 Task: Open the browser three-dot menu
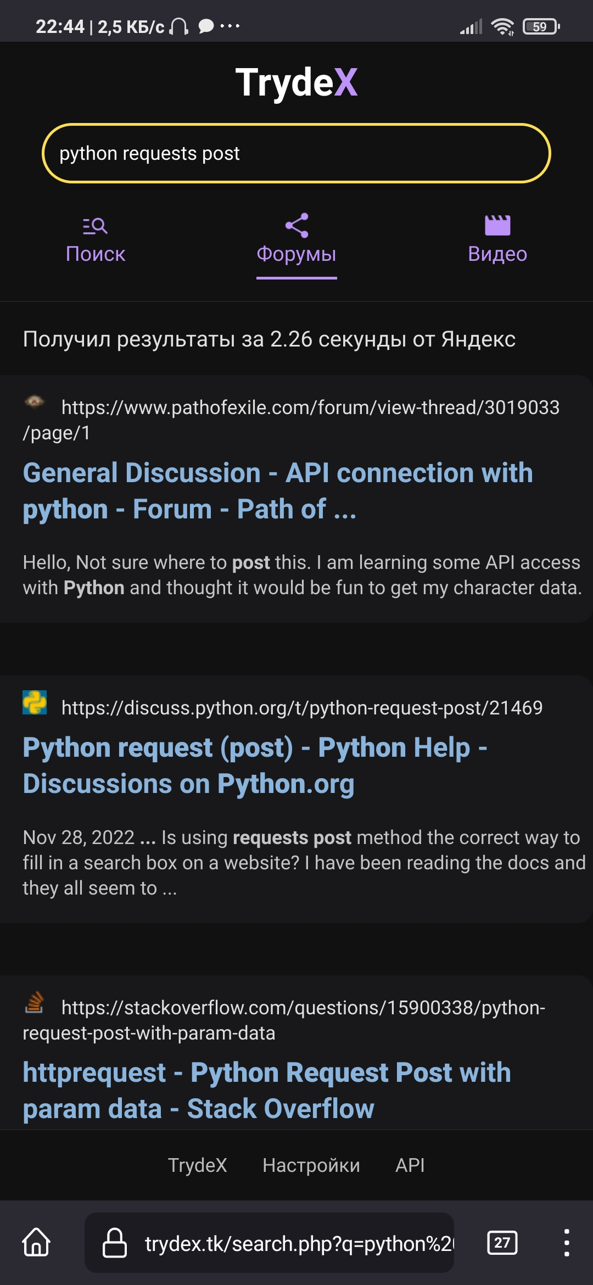pos(566,1242)
